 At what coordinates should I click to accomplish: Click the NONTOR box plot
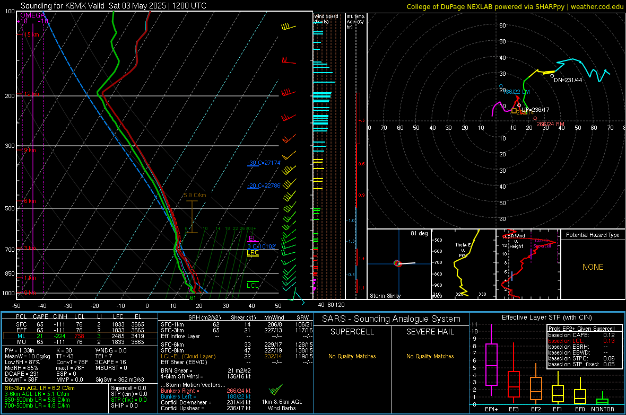602,399
